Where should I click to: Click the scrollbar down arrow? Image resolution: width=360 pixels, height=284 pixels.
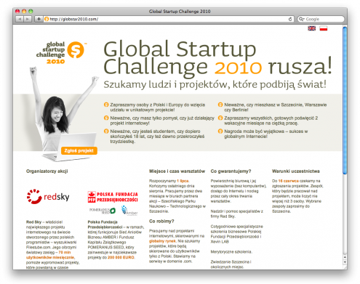(345, 262)
